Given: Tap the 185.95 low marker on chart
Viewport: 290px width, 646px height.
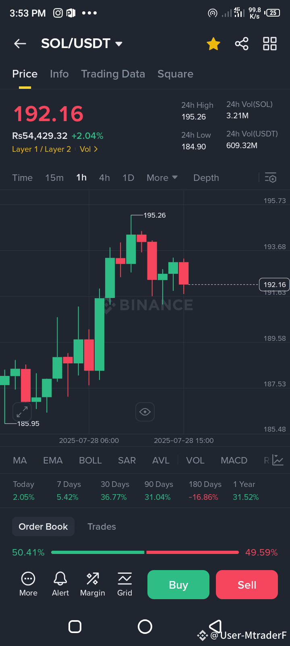Looking at the screenshot, I should pos(28,424).
